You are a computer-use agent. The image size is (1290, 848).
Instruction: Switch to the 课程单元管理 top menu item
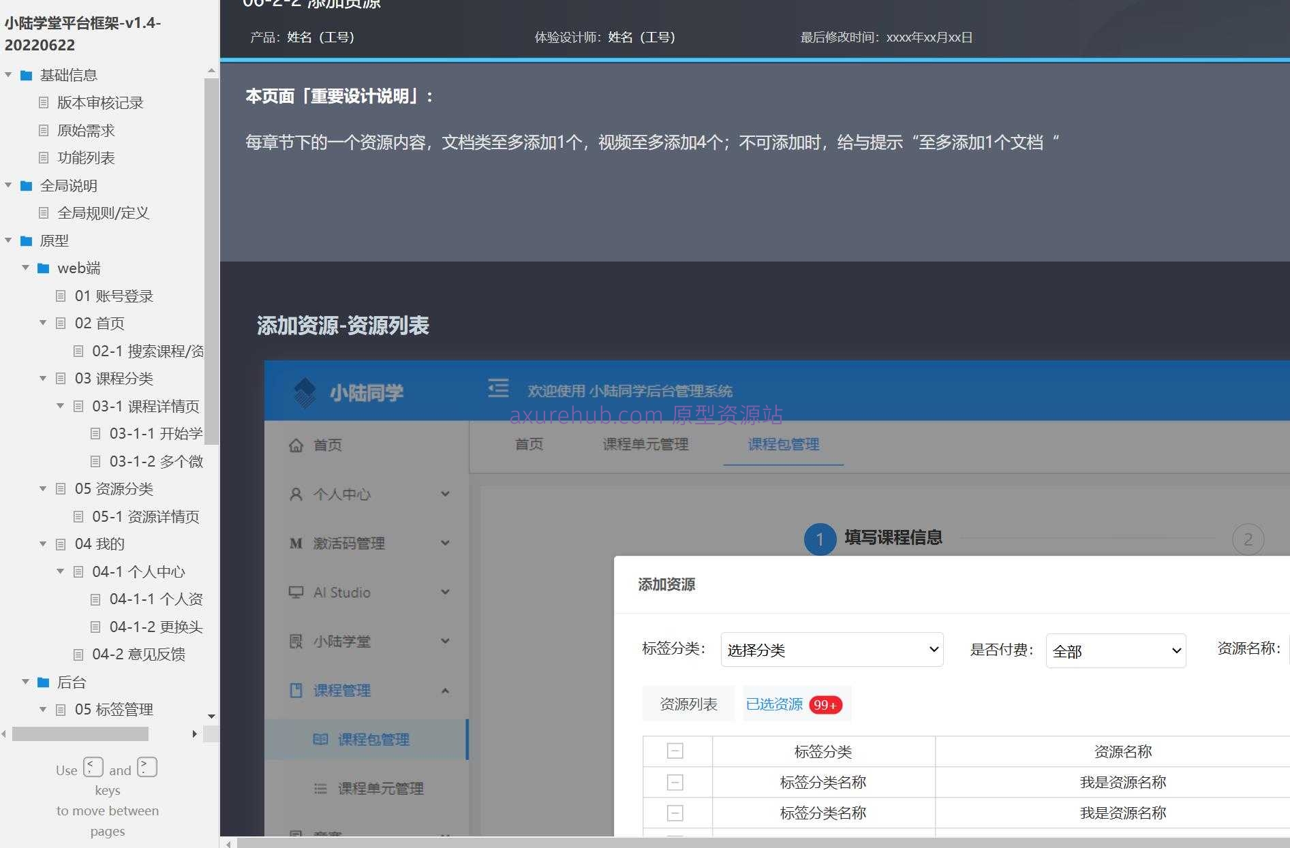pyautogui.click(x=645, y=445)
